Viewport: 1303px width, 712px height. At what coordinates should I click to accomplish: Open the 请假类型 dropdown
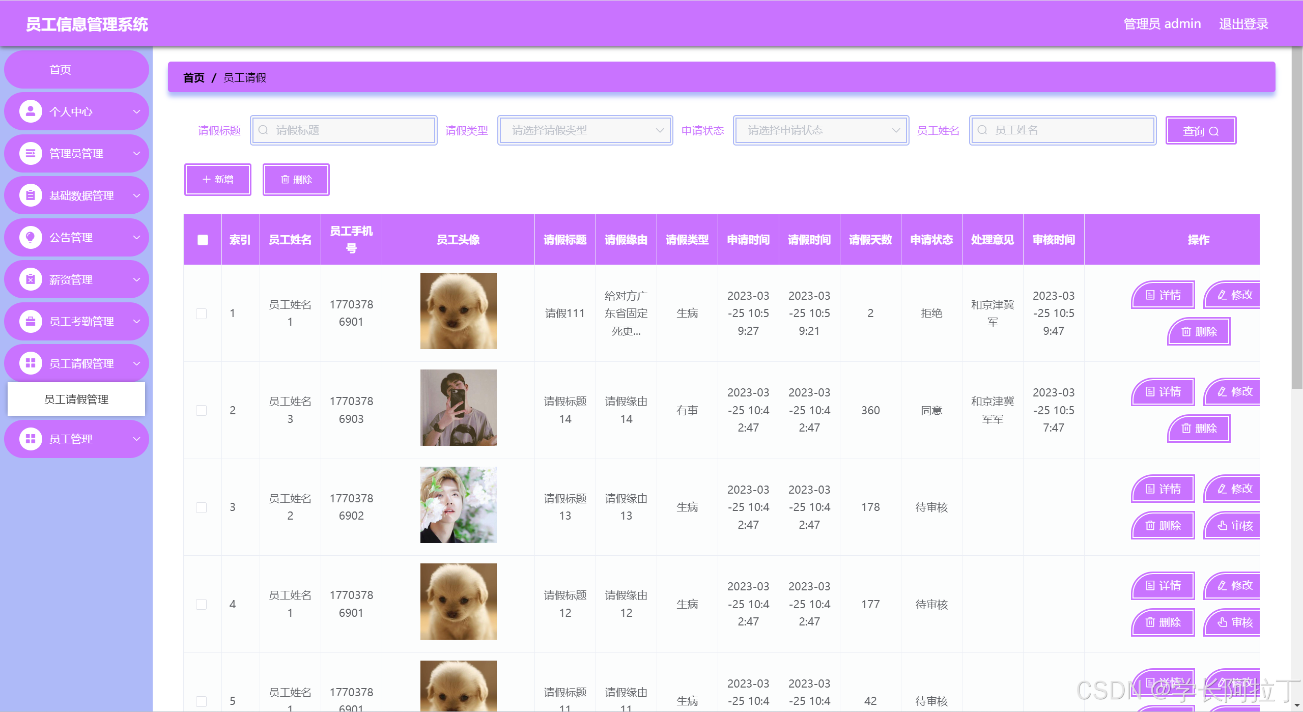(585, 130)
